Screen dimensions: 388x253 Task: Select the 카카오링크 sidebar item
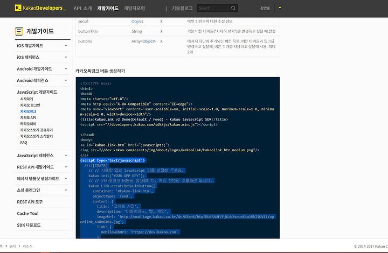coord(28,111)
